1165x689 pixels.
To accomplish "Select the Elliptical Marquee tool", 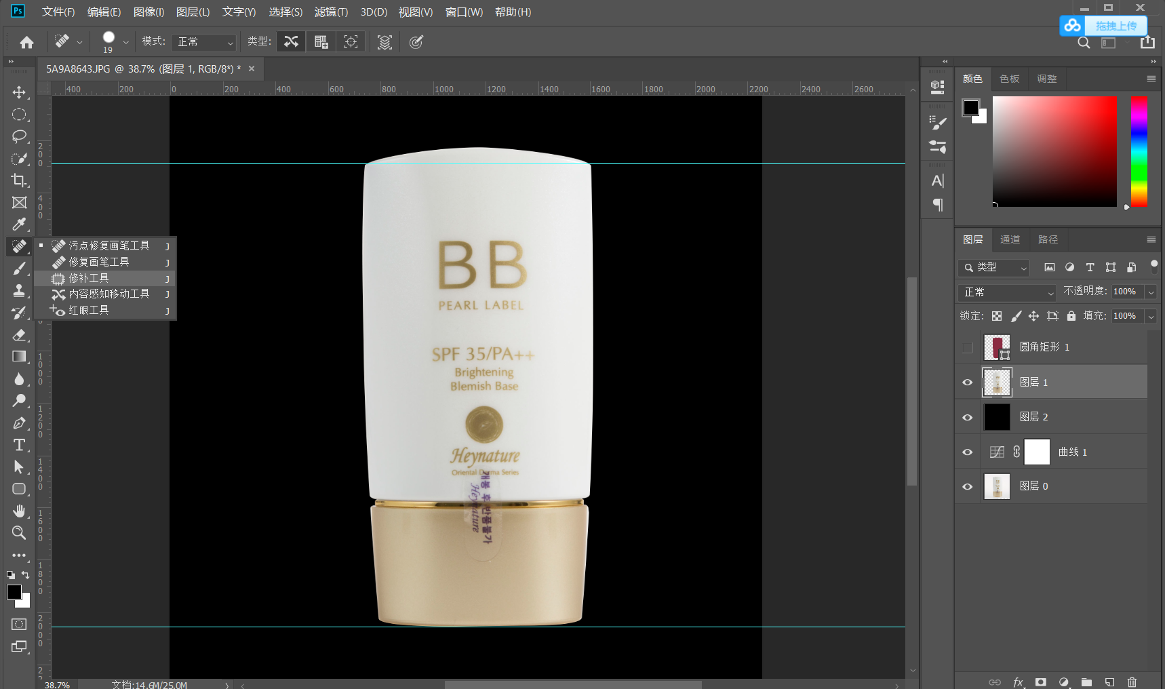I will coord(19,115).
